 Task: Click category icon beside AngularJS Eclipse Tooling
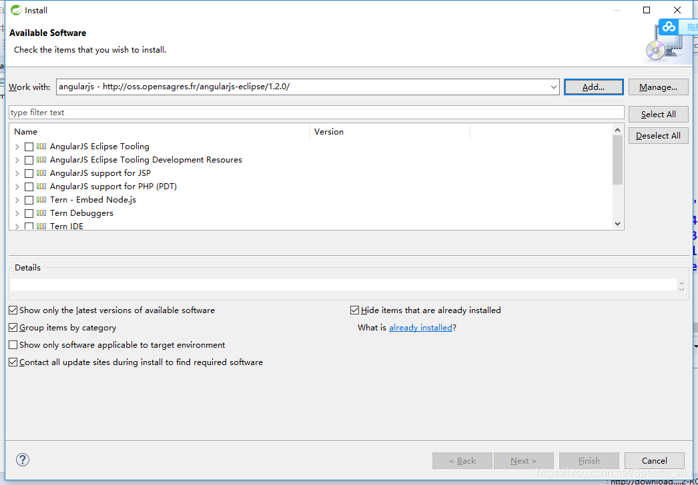coord(41,147)
